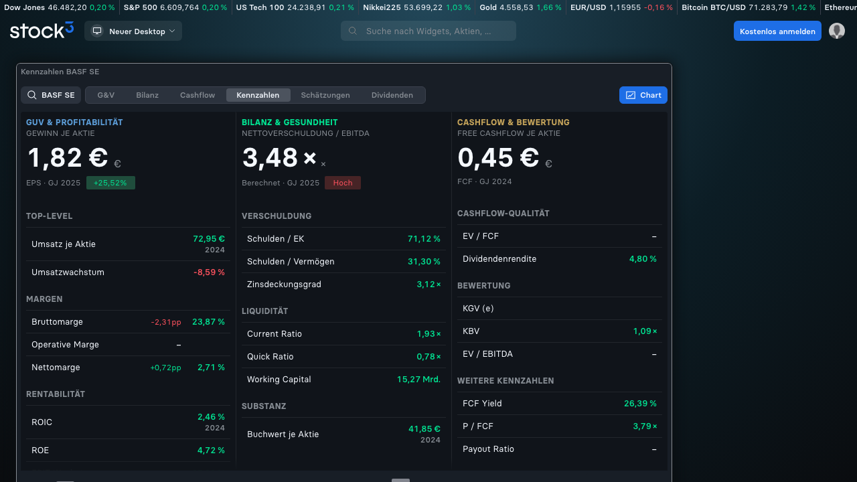
Task: Select the 'Umsatz je Aktie' row label
Action: click(x=64, y=244)
